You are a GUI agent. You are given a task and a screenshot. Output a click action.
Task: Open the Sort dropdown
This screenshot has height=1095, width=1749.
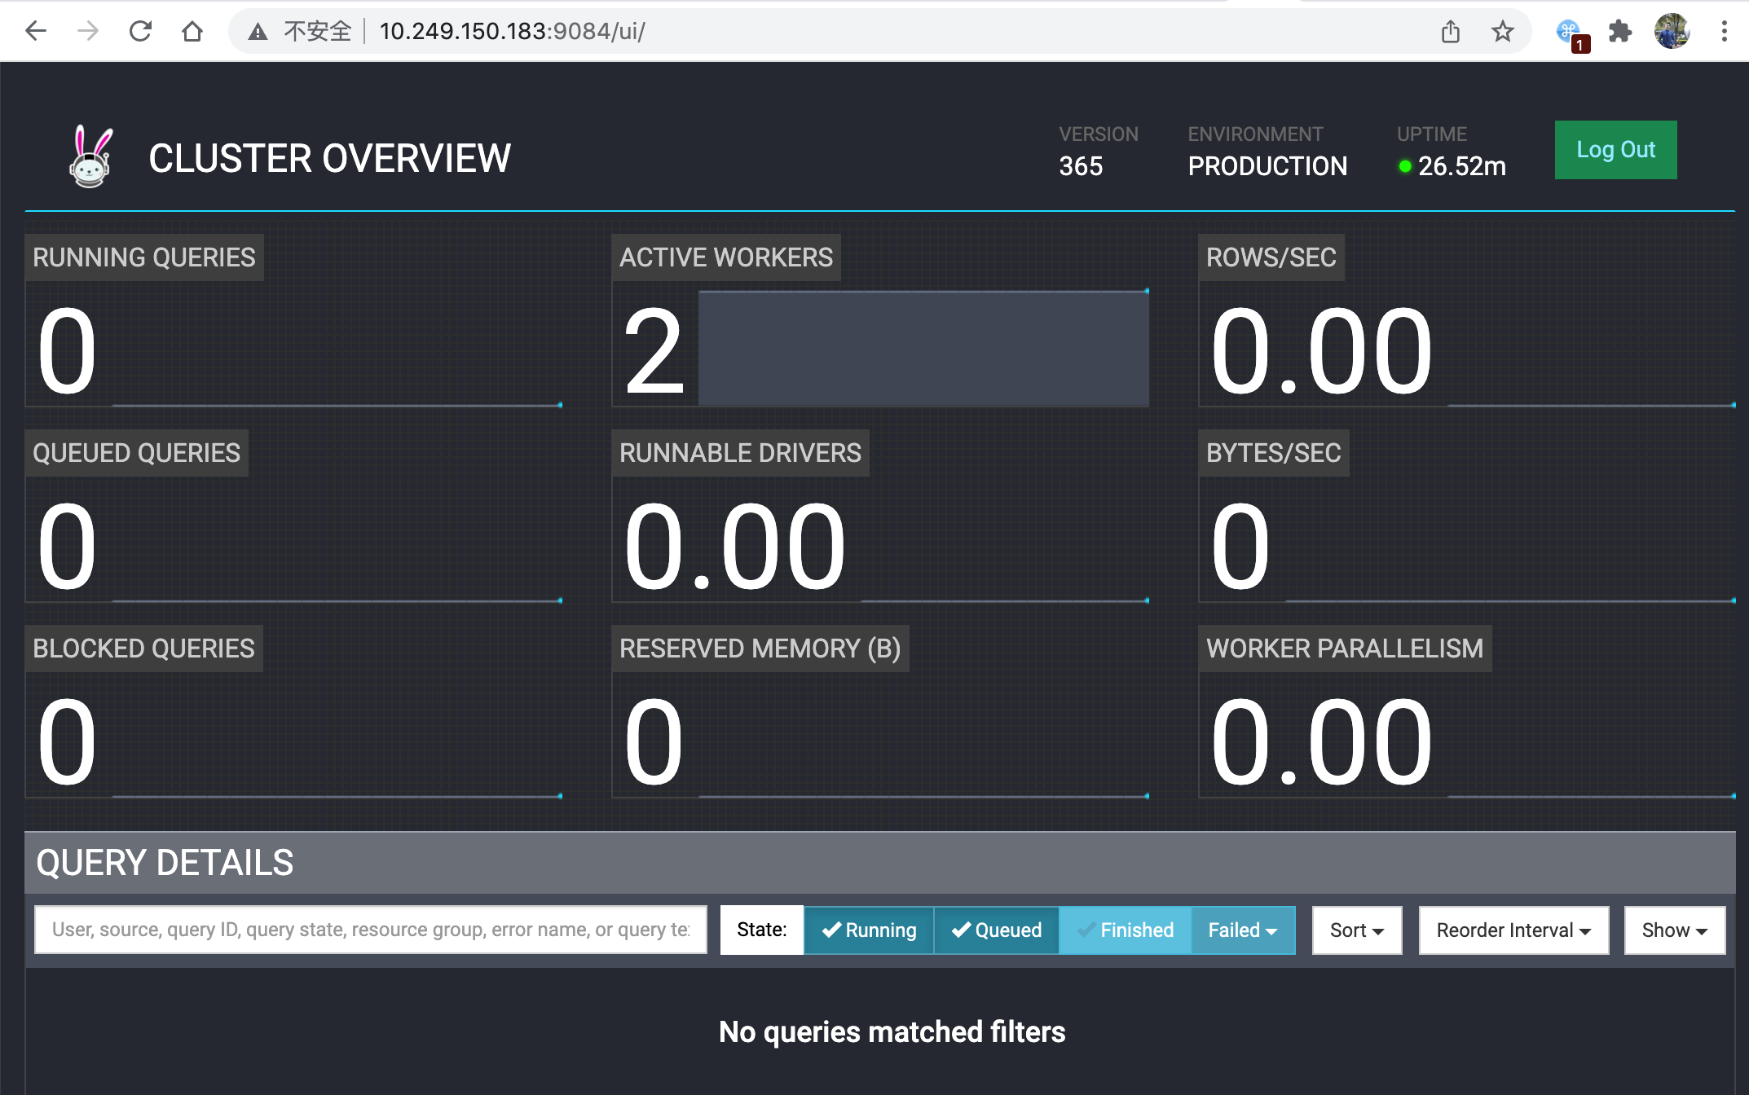[1356, 930]
